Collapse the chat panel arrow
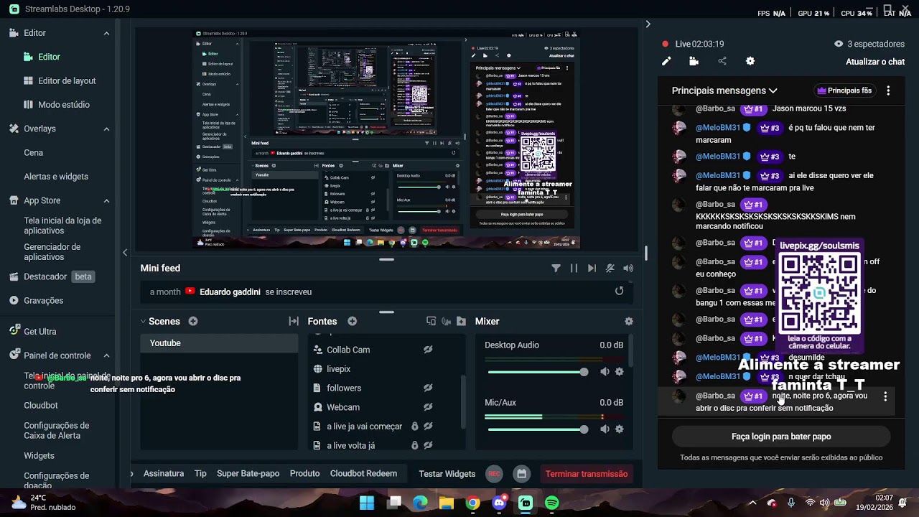The image size is (919, 517). (648, 24)
